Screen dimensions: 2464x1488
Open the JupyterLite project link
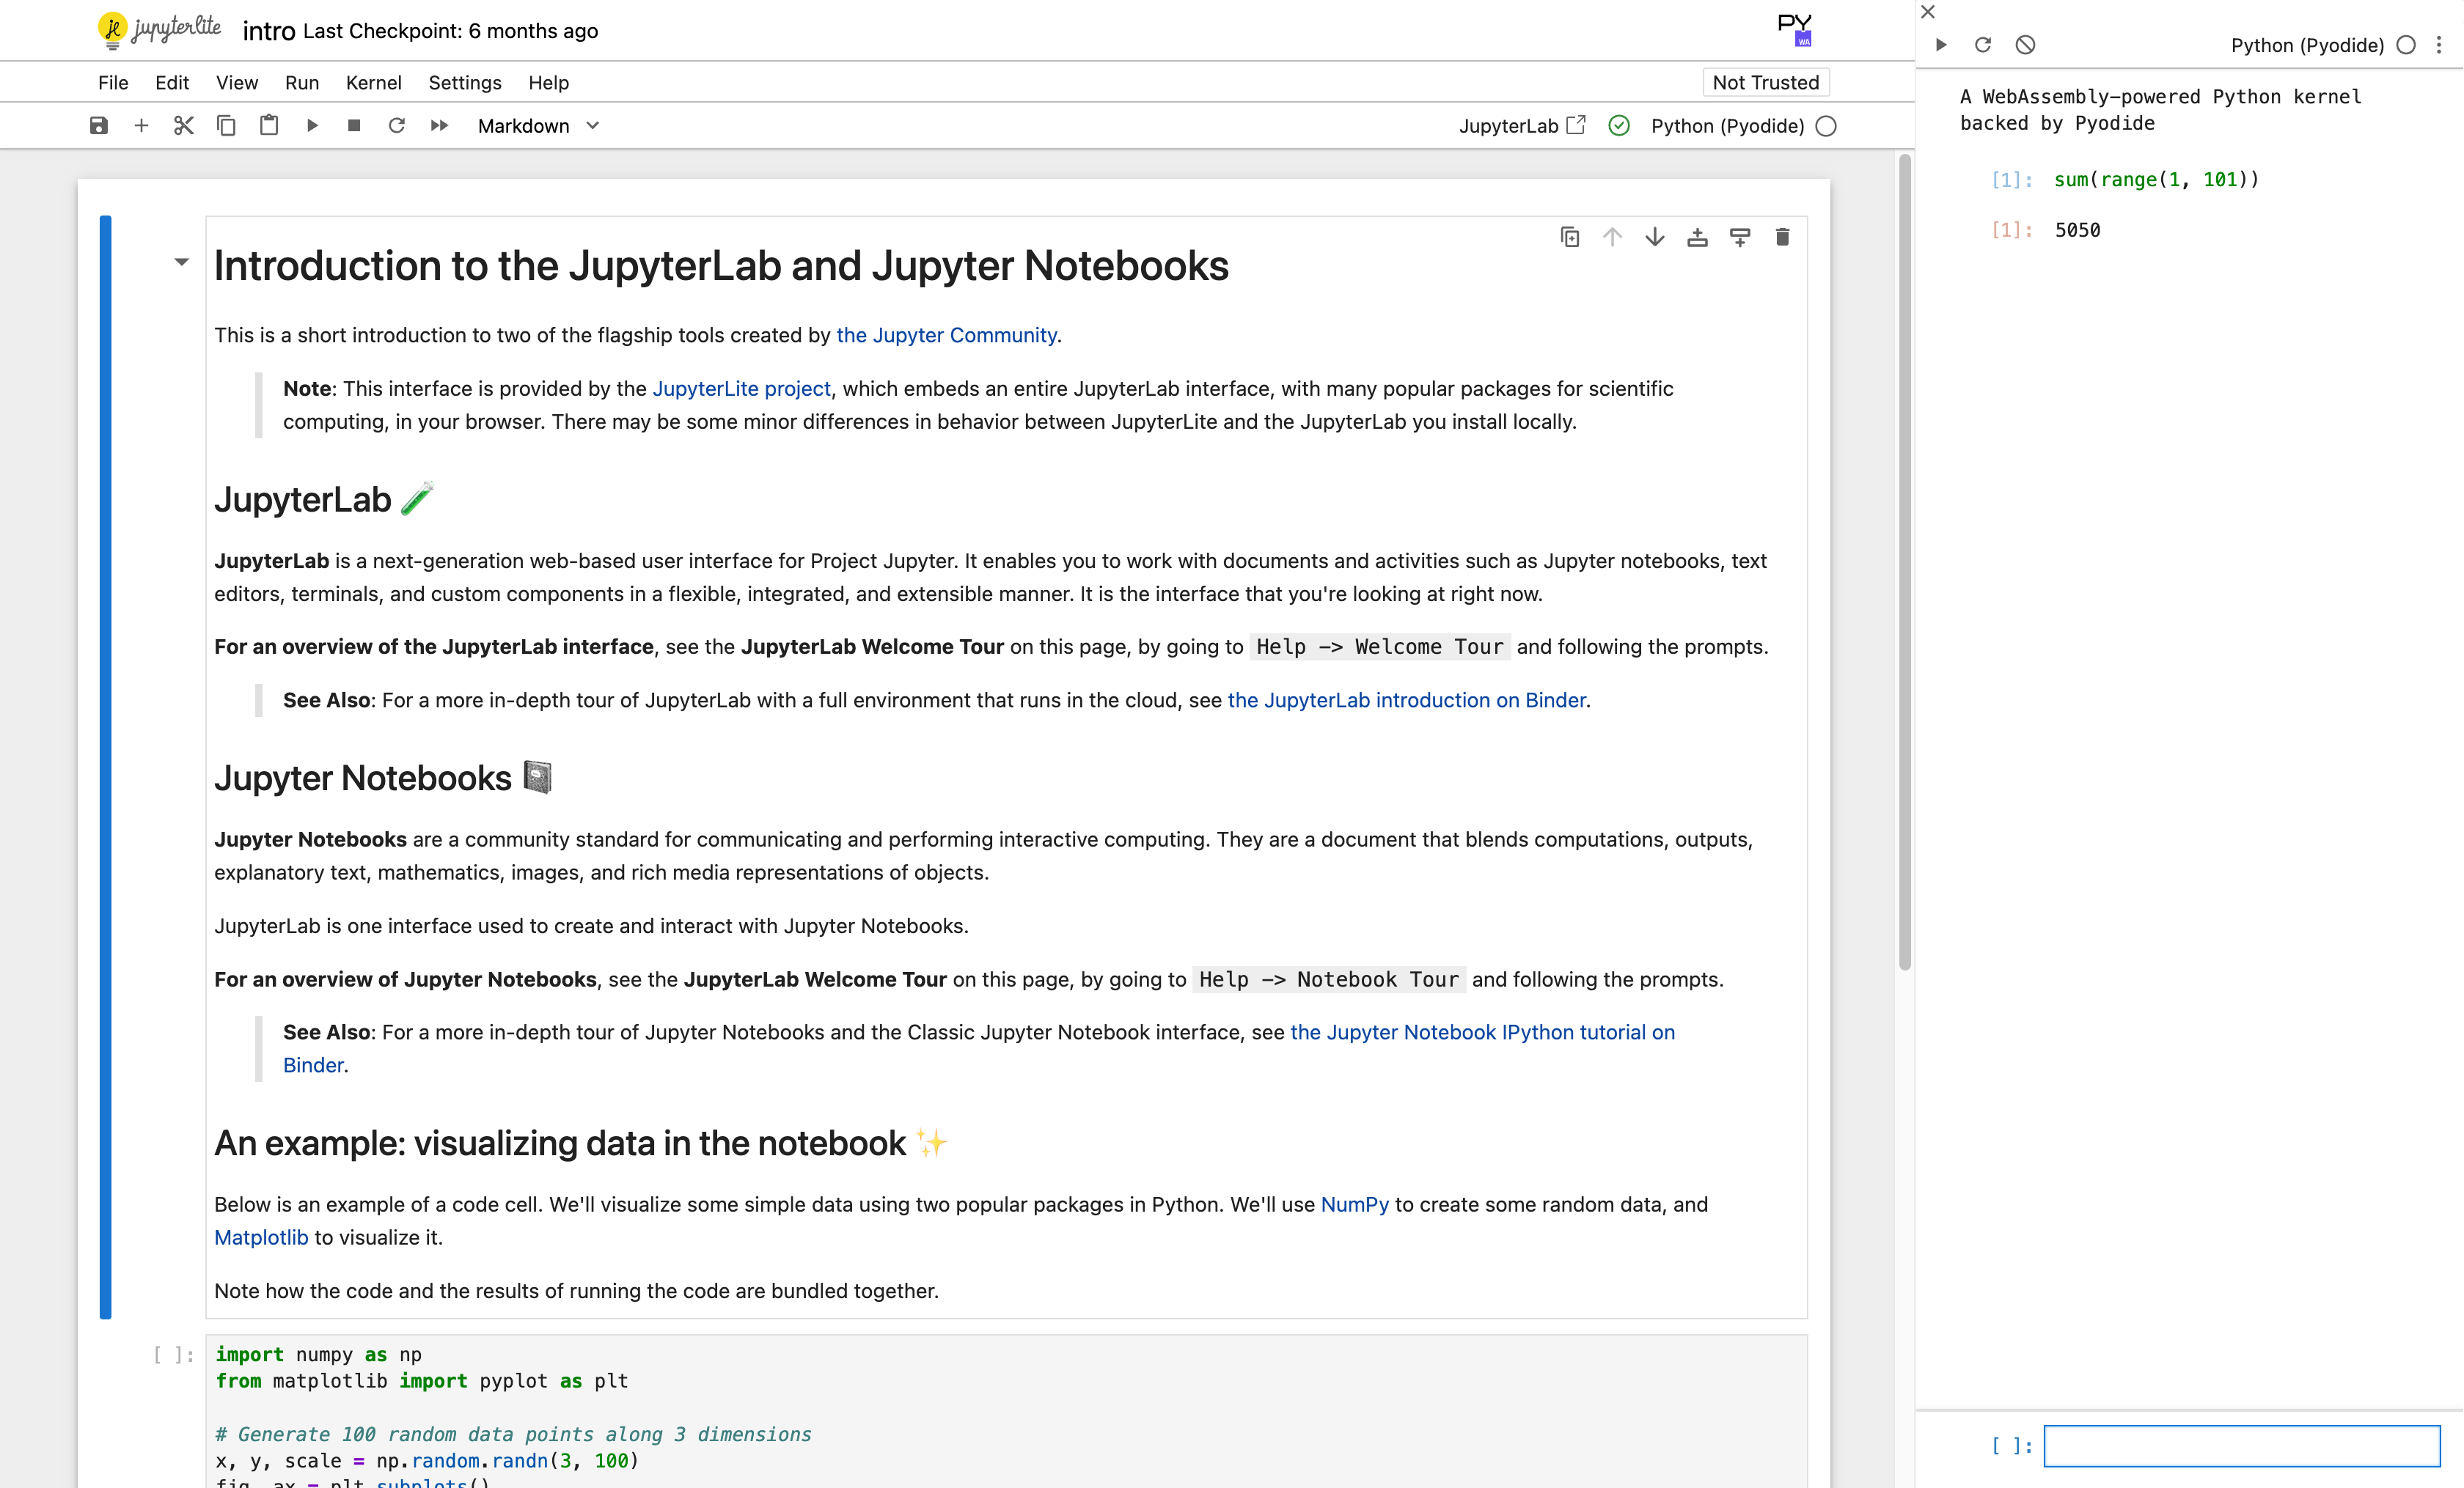[741, 388]
